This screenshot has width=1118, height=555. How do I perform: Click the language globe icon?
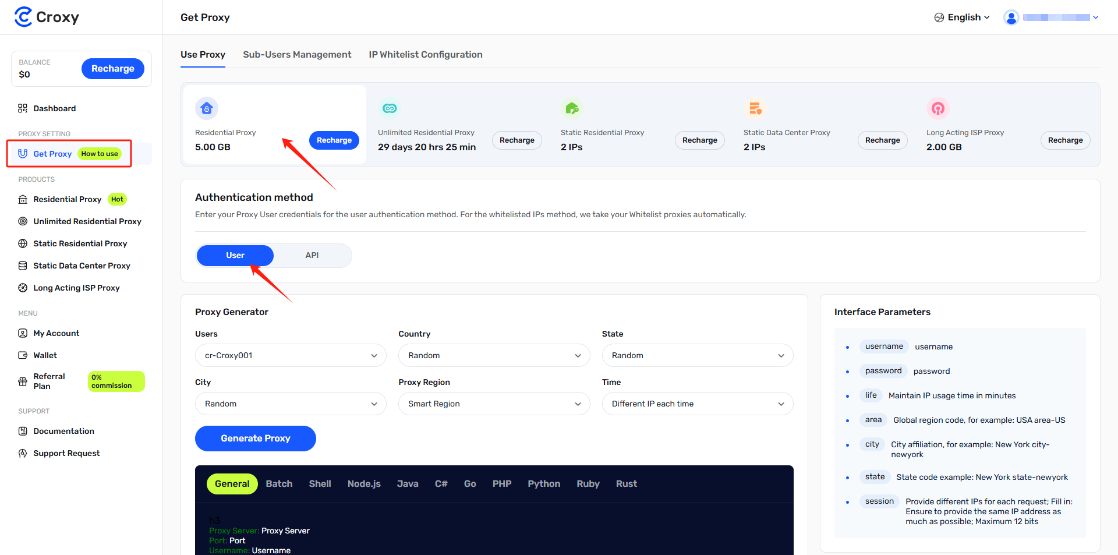pyautogui.click(x=939, y=17)
